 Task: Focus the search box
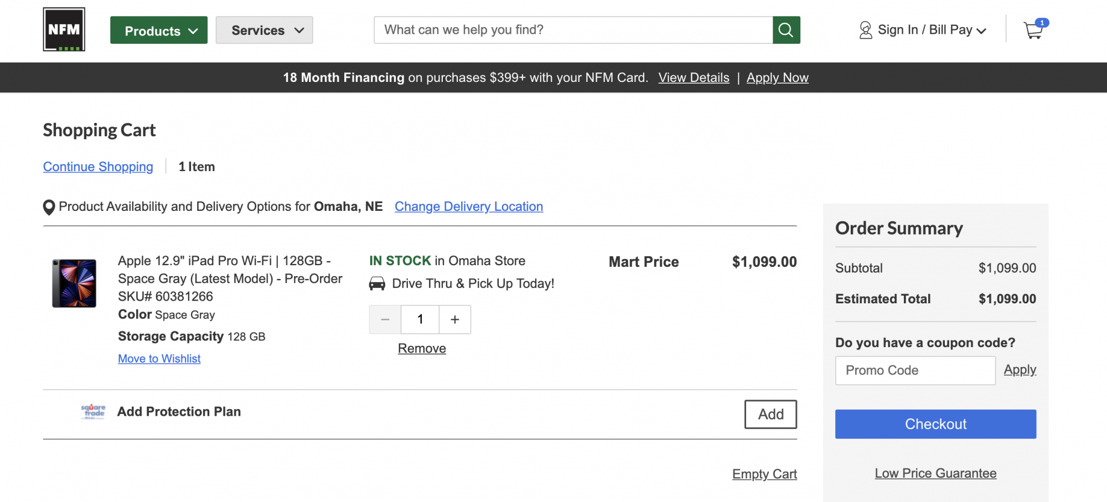573,30
